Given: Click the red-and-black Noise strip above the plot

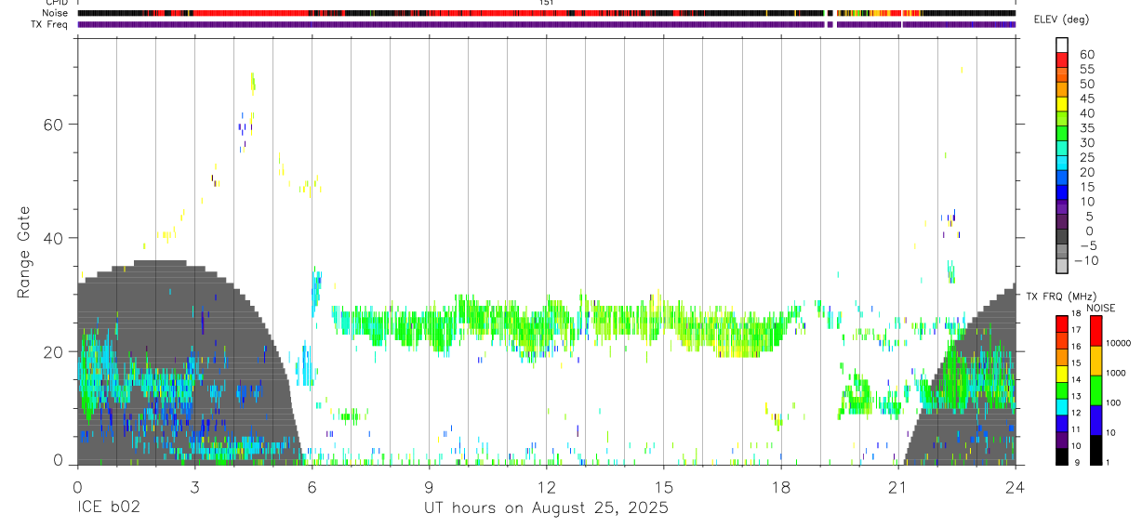Looking at the screenshot, I should 546,13.
